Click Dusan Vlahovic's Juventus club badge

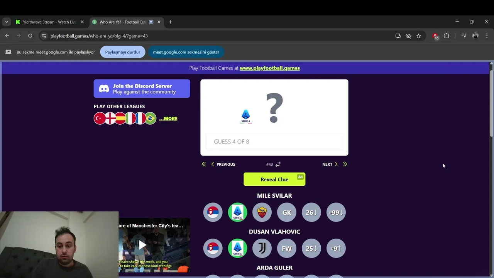(x=262, y=248)
